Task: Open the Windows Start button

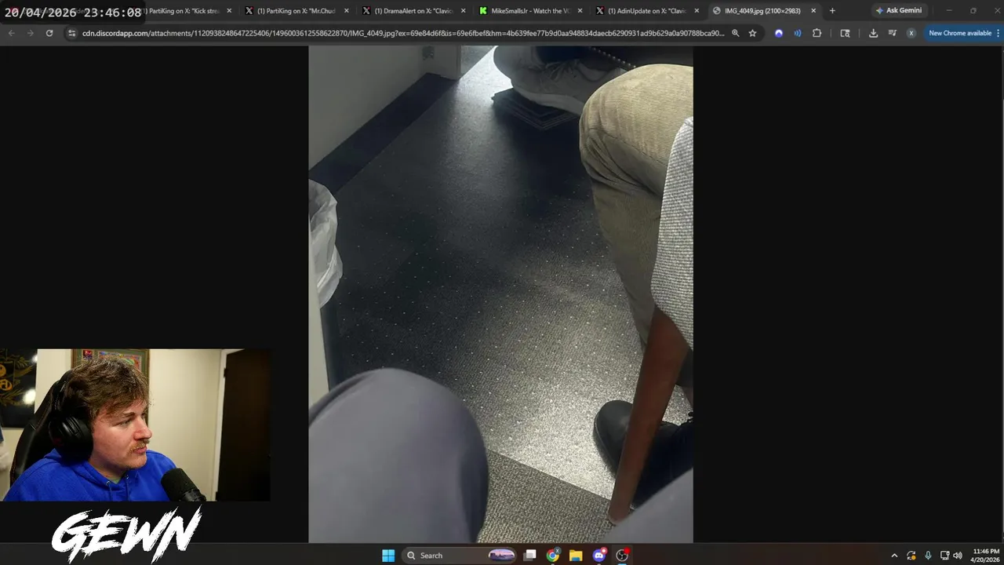Action: [x=388, y=556]
